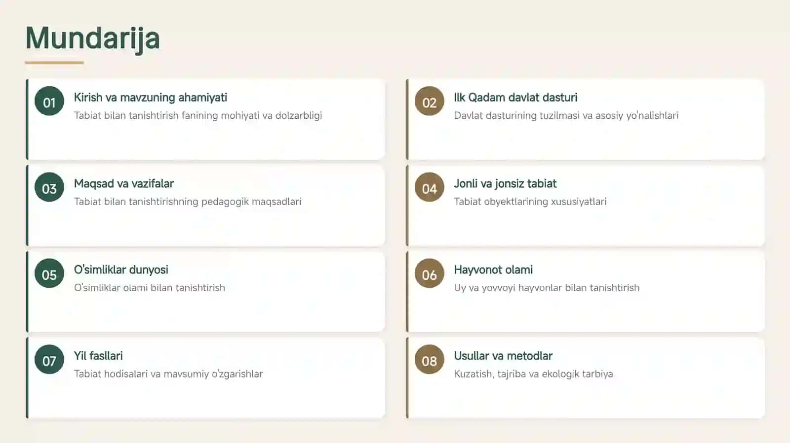Open the 'Yil fasllari' section title
The image size is (790, 443).
(x=98, y=356)
